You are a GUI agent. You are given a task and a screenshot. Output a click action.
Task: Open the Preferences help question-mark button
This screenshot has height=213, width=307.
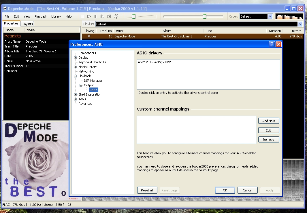coord(272,44)
